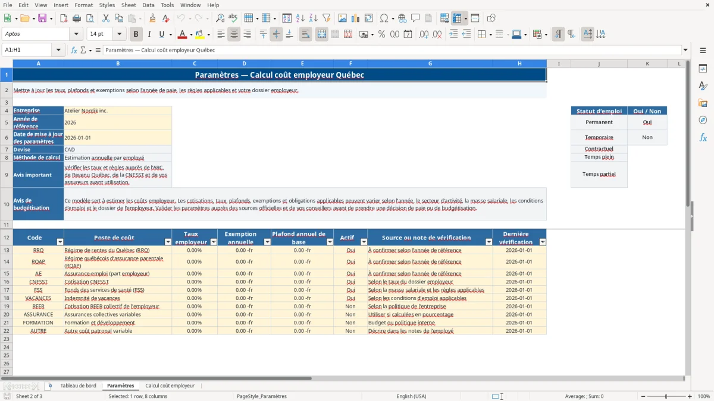This screenshot has width=714, height=401.
Task: Toggle Merge and Center Cells
Action: pos(321,34)
